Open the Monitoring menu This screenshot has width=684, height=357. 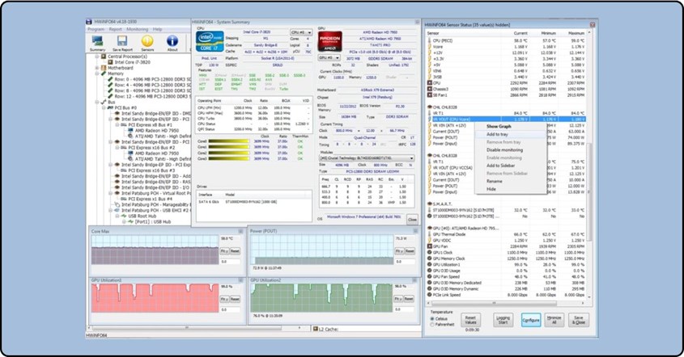pos(138,29)
